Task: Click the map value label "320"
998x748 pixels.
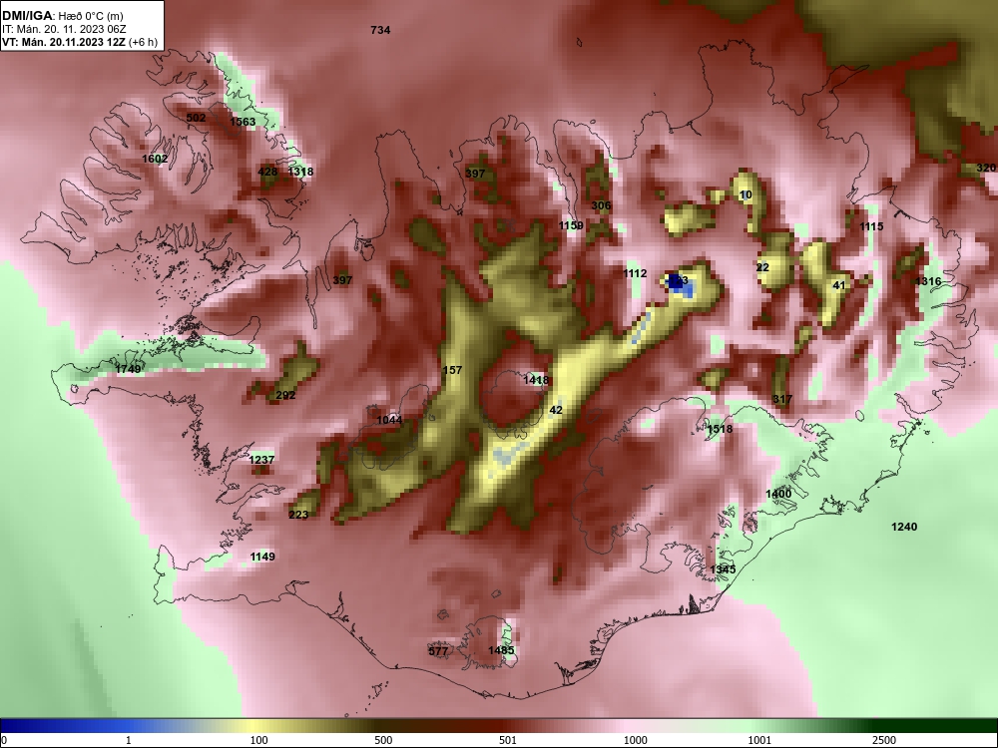Action: (x=986, y=168)
